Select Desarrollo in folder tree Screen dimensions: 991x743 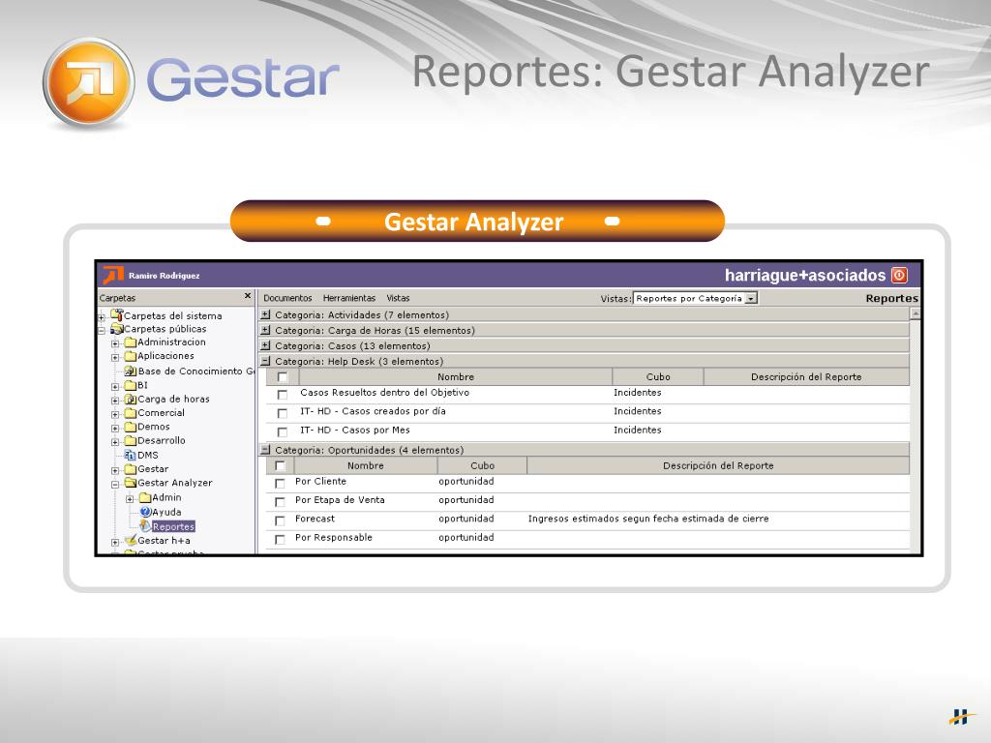162,441
